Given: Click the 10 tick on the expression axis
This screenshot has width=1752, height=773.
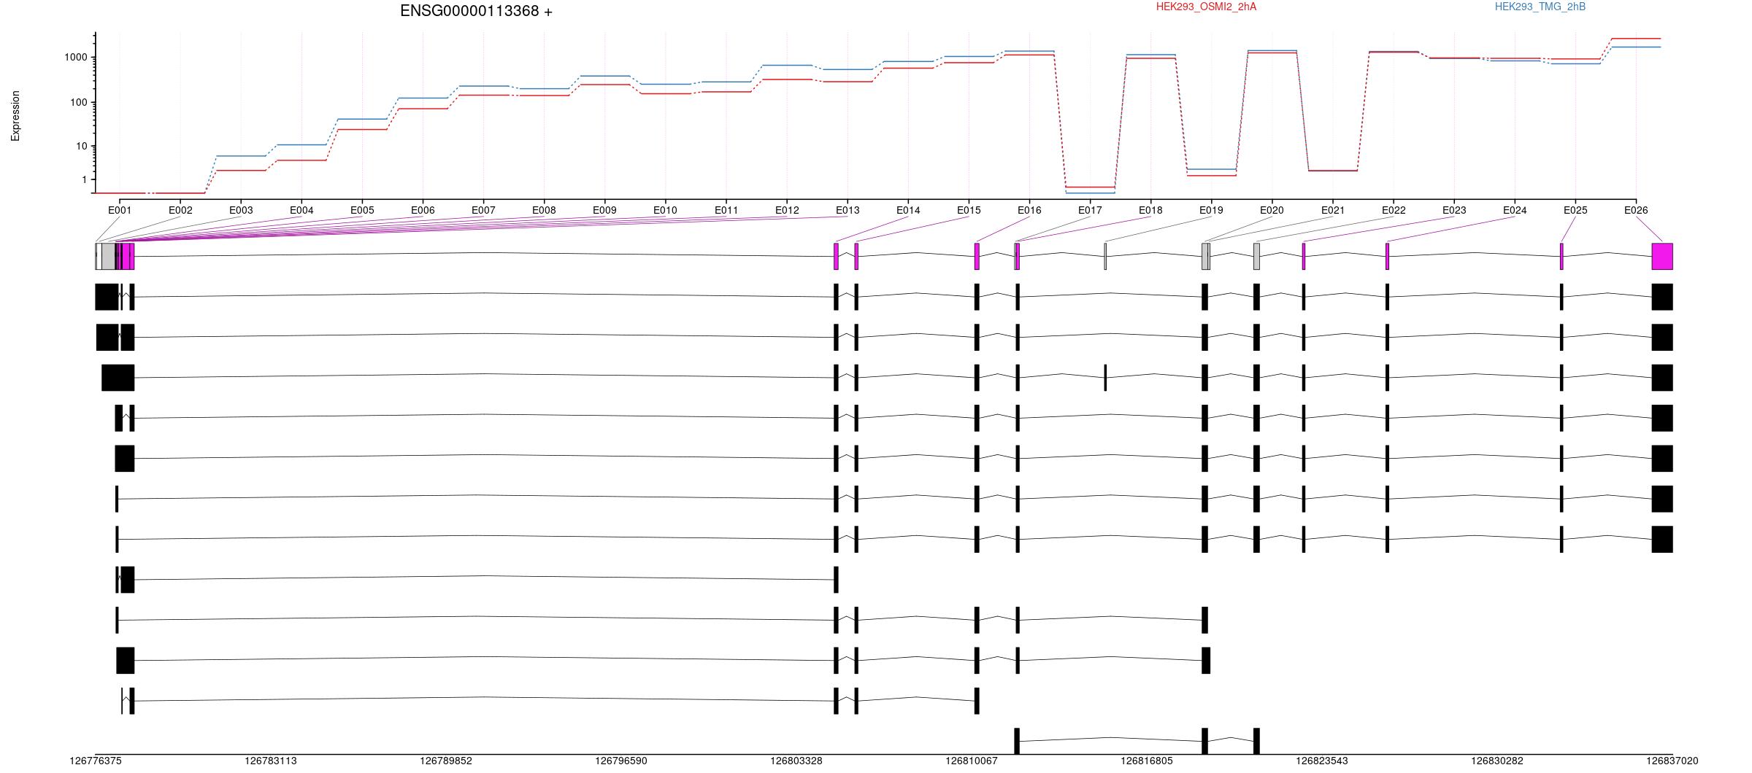Looking at the screenshot, I should 82,147.
